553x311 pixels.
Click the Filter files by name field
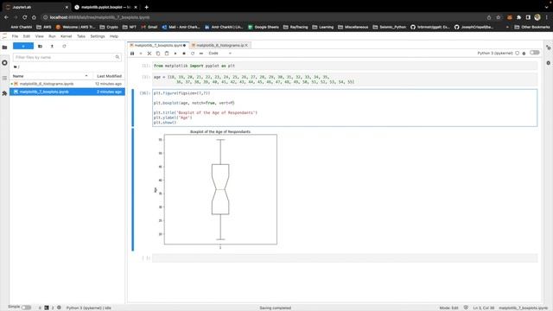click(67, 57)
